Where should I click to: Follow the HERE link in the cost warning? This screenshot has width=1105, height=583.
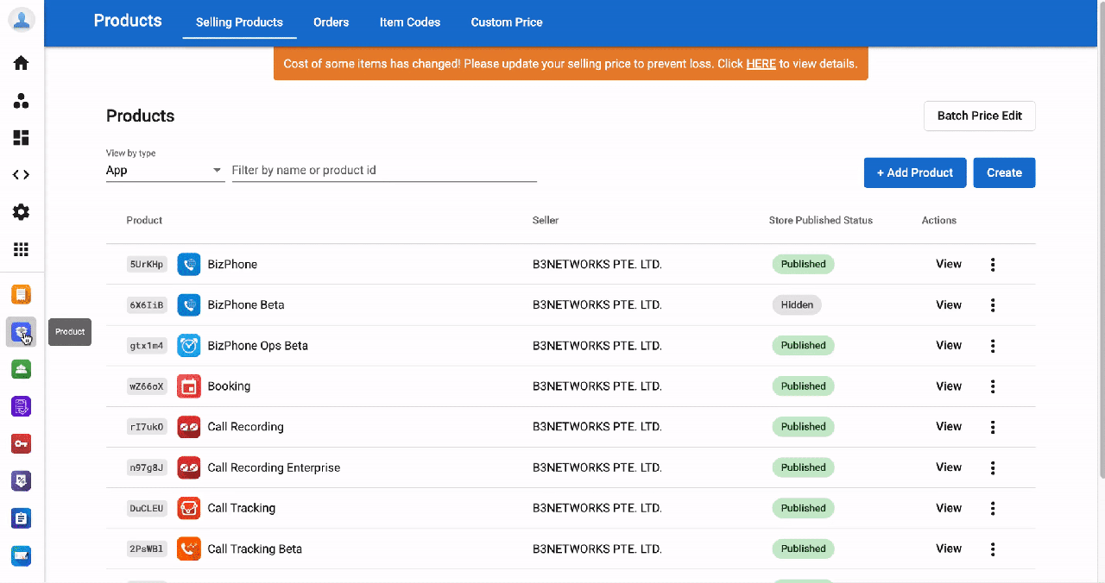(x=761, y=64)
